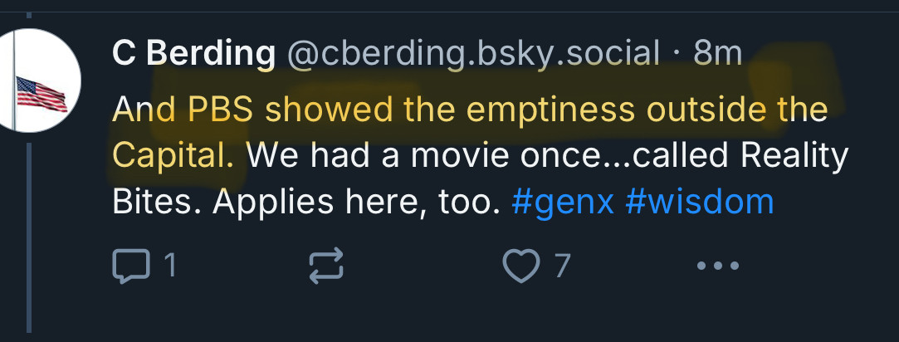Click the reply count number 1

point(169,266)
